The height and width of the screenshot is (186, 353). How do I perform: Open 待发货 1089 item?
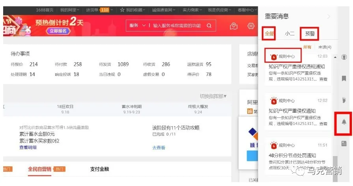click(x=114, y=64)
